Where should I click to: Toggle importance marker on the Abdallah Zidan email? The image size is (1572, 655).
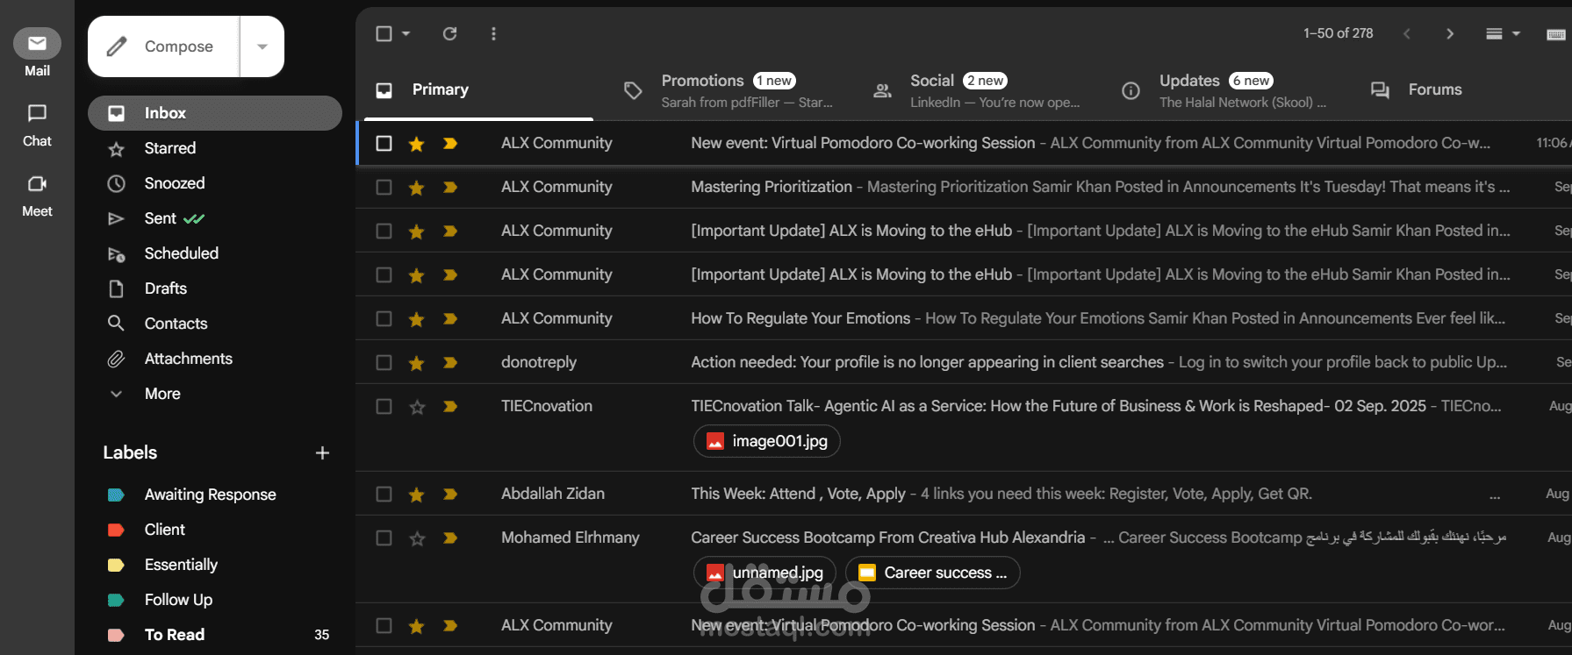click(x=450, y=494)
